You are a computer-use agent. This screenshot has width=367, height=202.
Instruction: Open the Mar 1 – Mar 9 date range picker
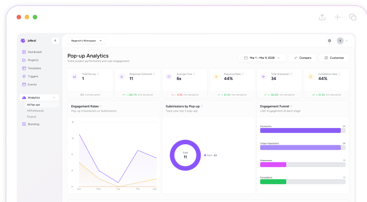point(262,58)
